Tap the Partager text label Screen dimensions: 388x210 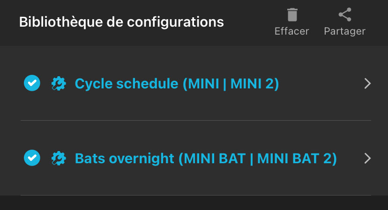[x=344, y=31]
